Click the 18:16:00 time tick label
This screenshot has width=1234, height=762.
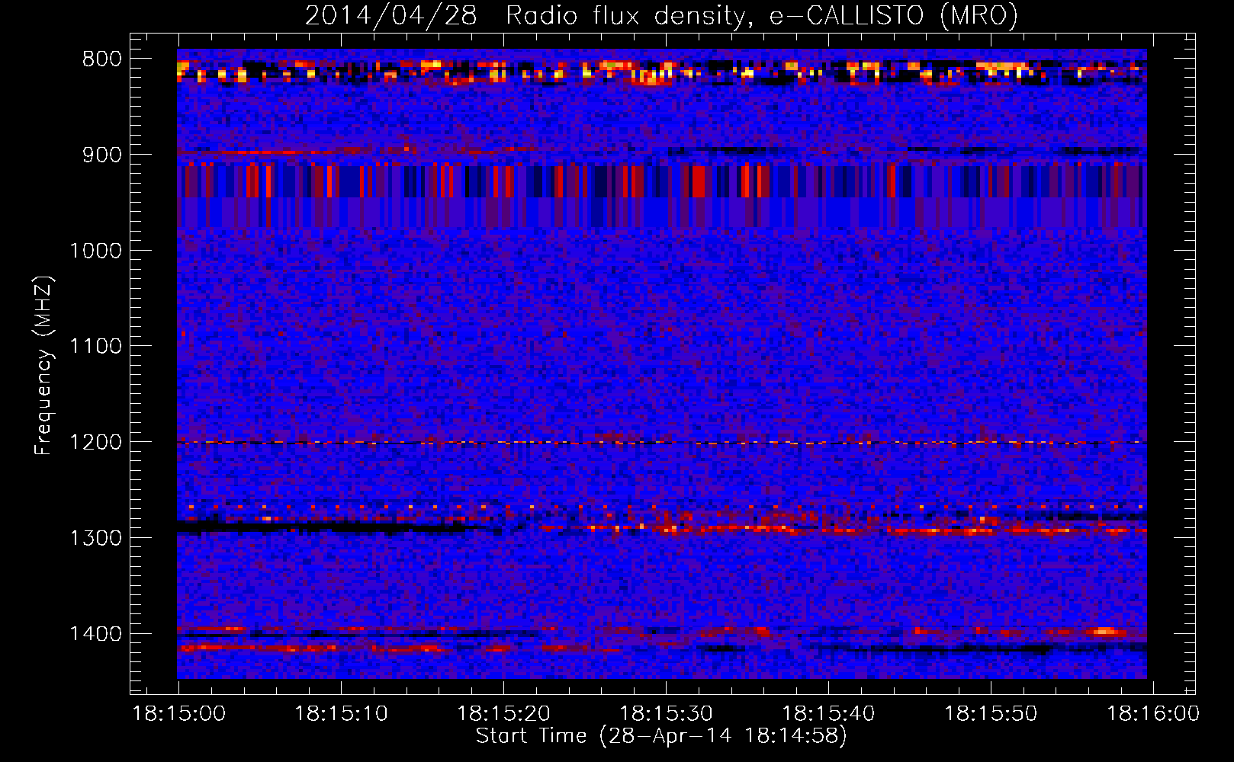pyautogui.click(x=1153, y=714)
